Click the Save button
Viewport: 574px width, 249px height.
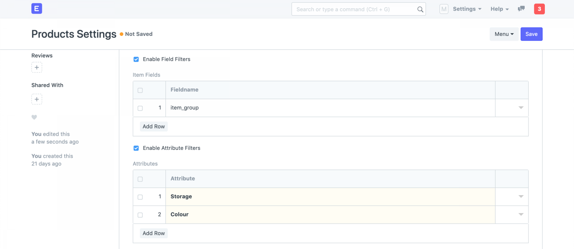click(x=531, y=34)
